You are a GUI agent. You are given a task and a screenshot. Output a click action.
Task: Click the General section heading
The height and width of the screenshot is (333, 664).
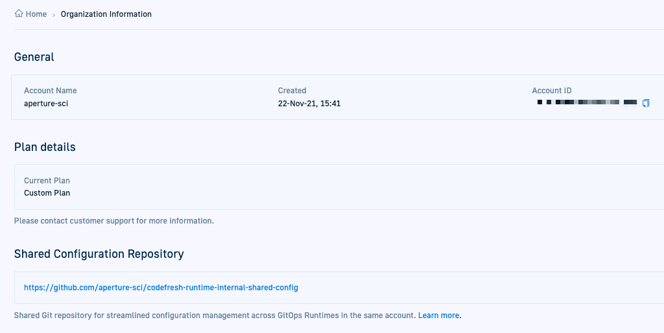tap(34, 57)
